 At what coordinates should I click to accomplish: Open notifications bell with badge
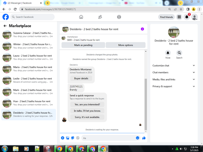[x=187, y=17]
